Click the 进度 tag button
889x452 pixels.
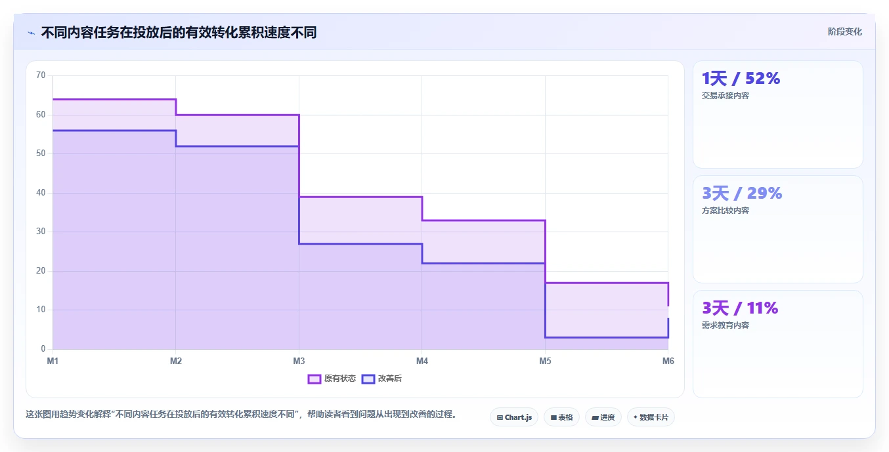pyautogui.click(x=603, y=417)
